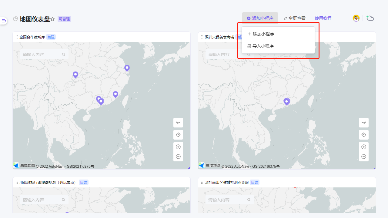Click the 全屏查看 button
Image resolution: width=388 pixels, height=218 pixels.
294,18
